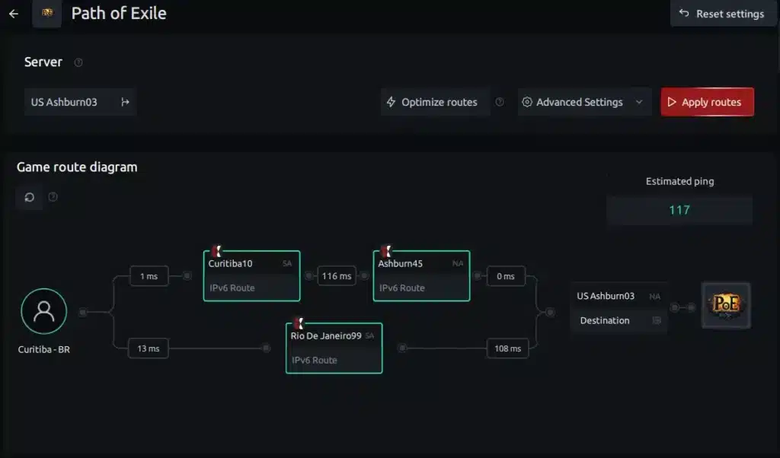This screenshot has height=458, width=780.
Task: Click the Curitiba - BR user avatar
Action: coord(43,311)
